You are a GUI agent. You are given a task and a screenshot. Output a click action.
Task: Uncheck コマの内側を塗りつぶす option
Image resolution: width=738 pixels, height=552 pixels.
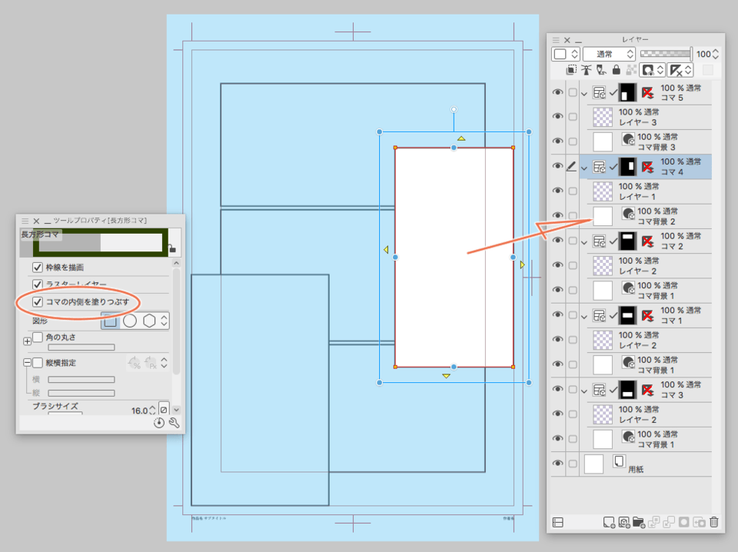[x=37, y=302]
